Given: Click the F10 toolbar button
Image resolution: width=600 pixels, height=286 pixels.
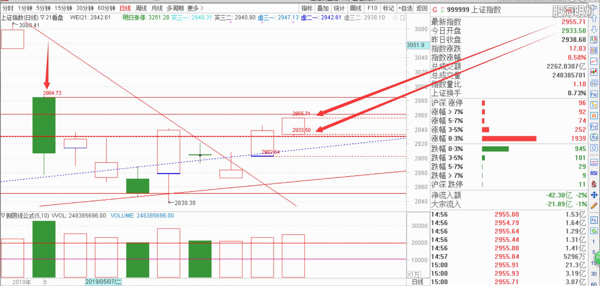Looking at the screenshot, I should 372,8.
